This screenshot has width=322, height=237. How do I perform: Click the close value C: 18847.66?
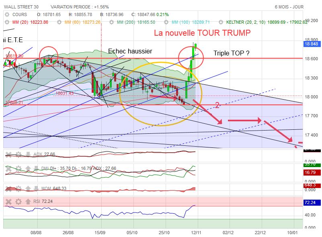[144, 14]
